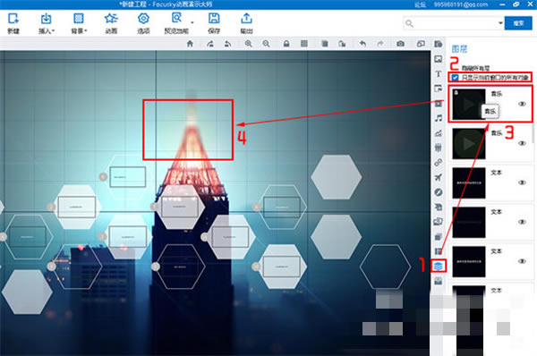537x356 pixels.
Task: Click the layers panel scrollbar
Action: click(533, 132)
